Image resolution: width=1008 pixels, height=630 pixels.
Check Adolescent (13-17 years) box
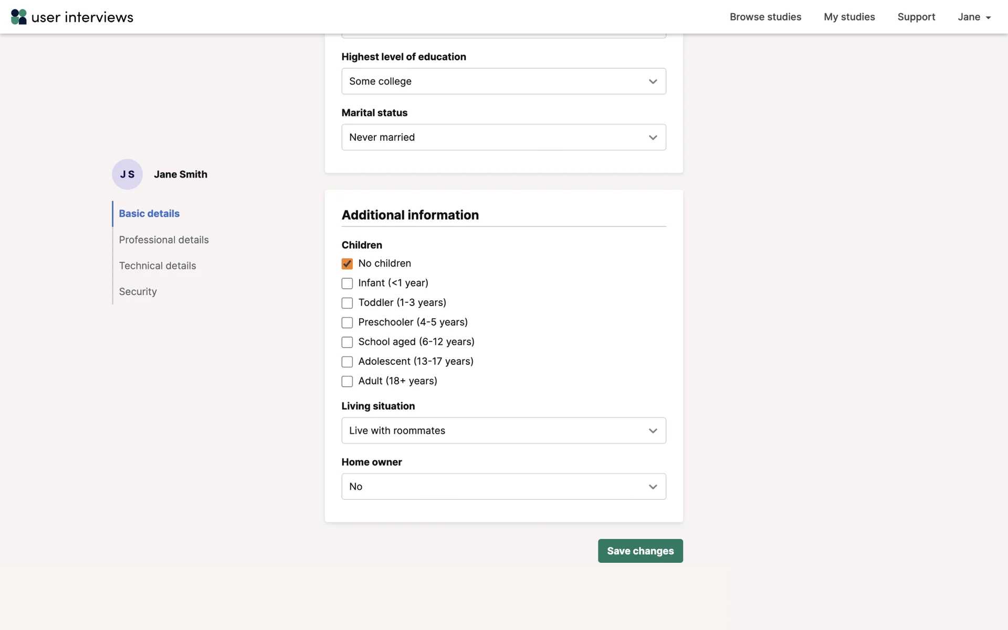(347, 362)
